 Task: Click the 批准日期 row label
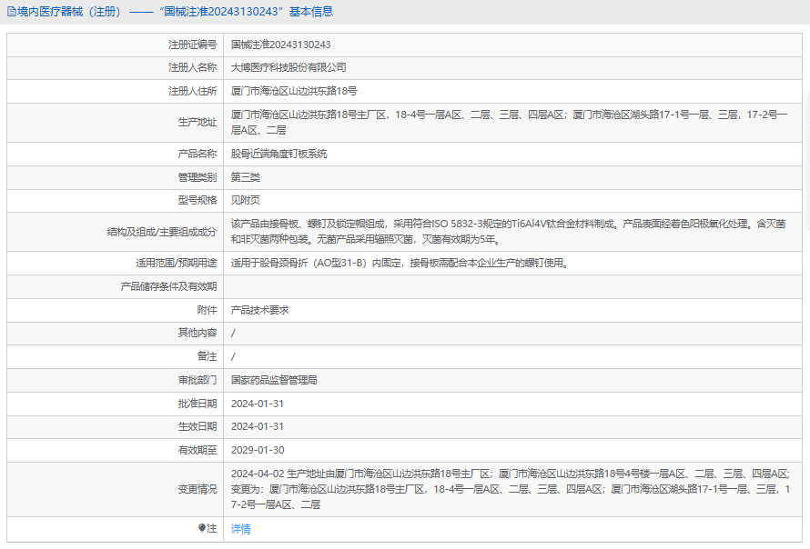(197, 404)
